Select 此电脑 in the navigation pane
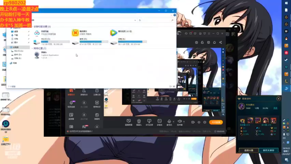This screenshot has height=164, width=291. [x=16, y=47]
